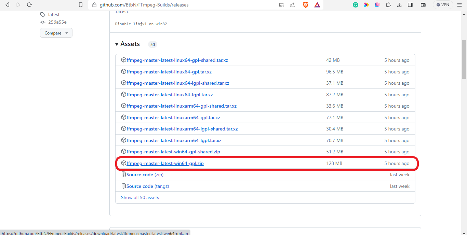Open the Compare dropdown

[x=56, y=33]
